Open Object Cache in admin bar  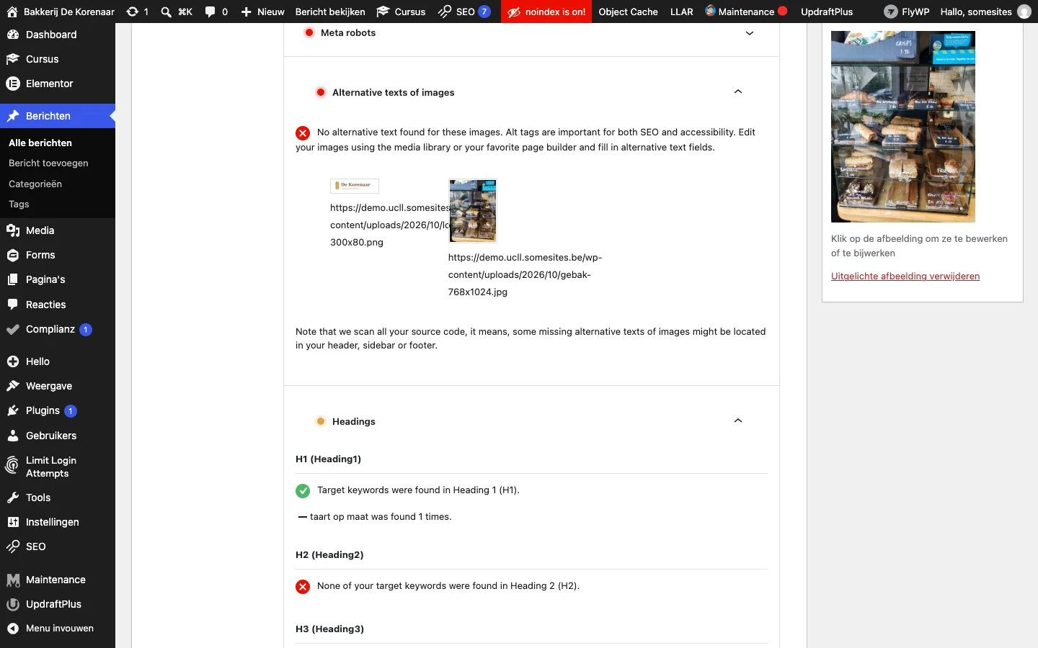[628, 12]
